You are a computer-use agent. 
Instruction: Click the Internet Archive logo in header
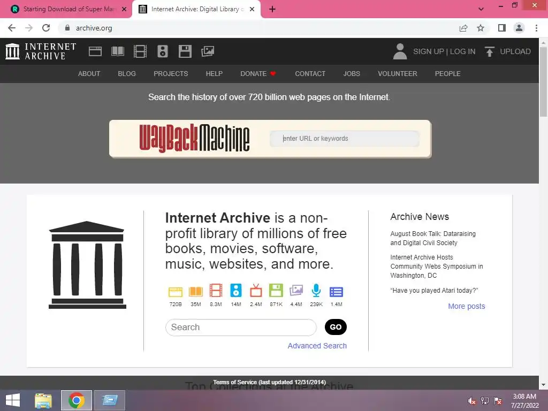point(41,51)
